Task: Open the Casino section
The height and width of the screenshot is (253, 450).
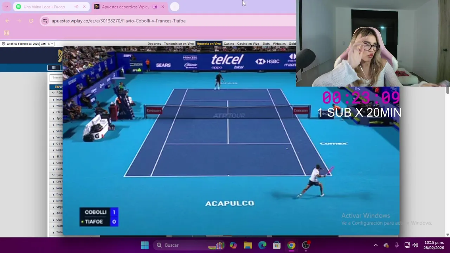Action: point(229,44)
